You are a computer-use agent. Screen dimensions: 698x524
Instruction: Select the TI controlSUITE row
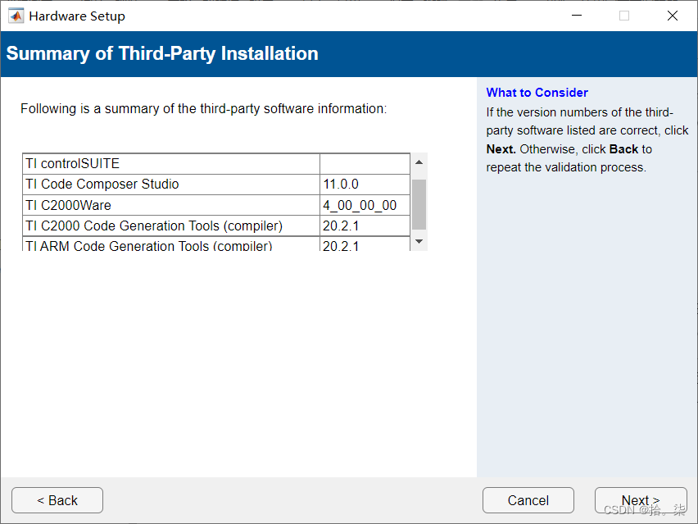coord(216,163)
